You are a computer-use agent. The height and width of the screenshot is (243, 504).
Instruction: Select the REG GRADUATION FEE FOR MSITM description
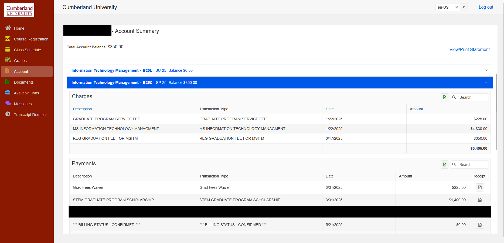(x=105, y=138)
